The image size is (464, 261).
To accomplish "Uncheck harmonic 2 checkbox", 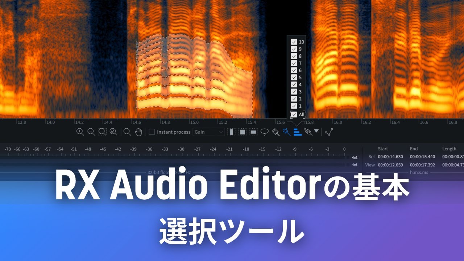I will [x=294, y=99].
